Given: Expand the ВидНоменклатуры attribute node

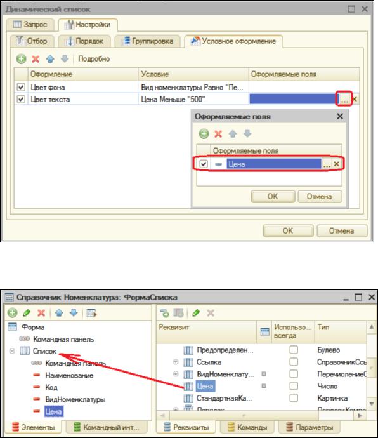Looking at the screenshot, I should pyautogui.click(x=176, y=374).
